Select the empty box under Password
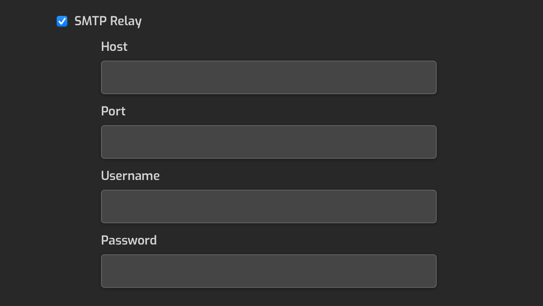Image resolution: width=543 pixels, height=306 pixels. tap(269, 271)
